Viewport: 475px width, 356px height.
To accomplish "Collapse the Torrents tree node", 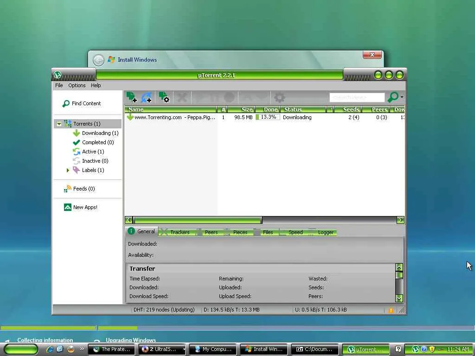I will [x=59, y=124].
